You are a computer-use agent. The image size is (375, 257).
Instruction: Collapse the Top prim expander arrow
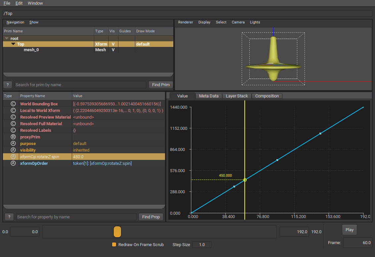click(13, 44)
